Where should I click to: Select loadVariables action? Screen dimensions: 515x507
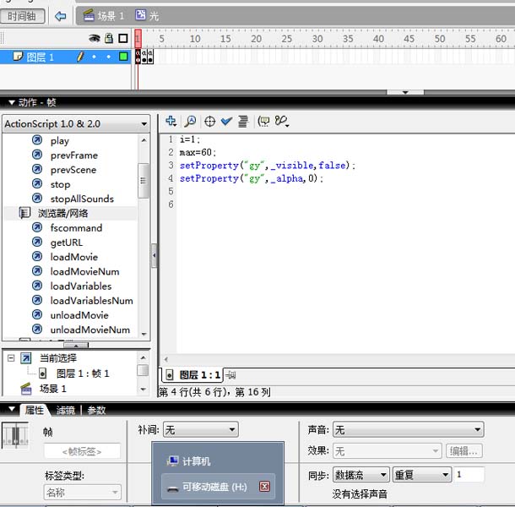click(x=81, y=286)
